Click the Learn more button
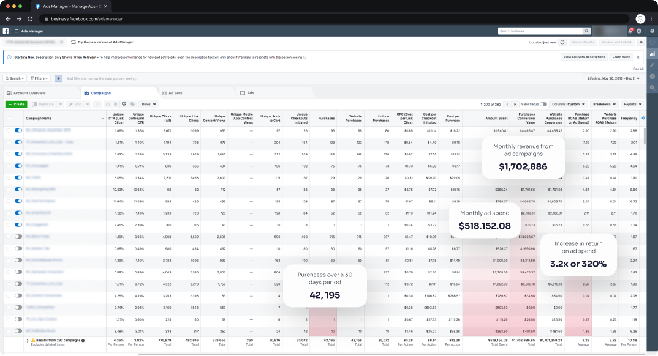Viewport: 658px width, 356px height. 621,57
